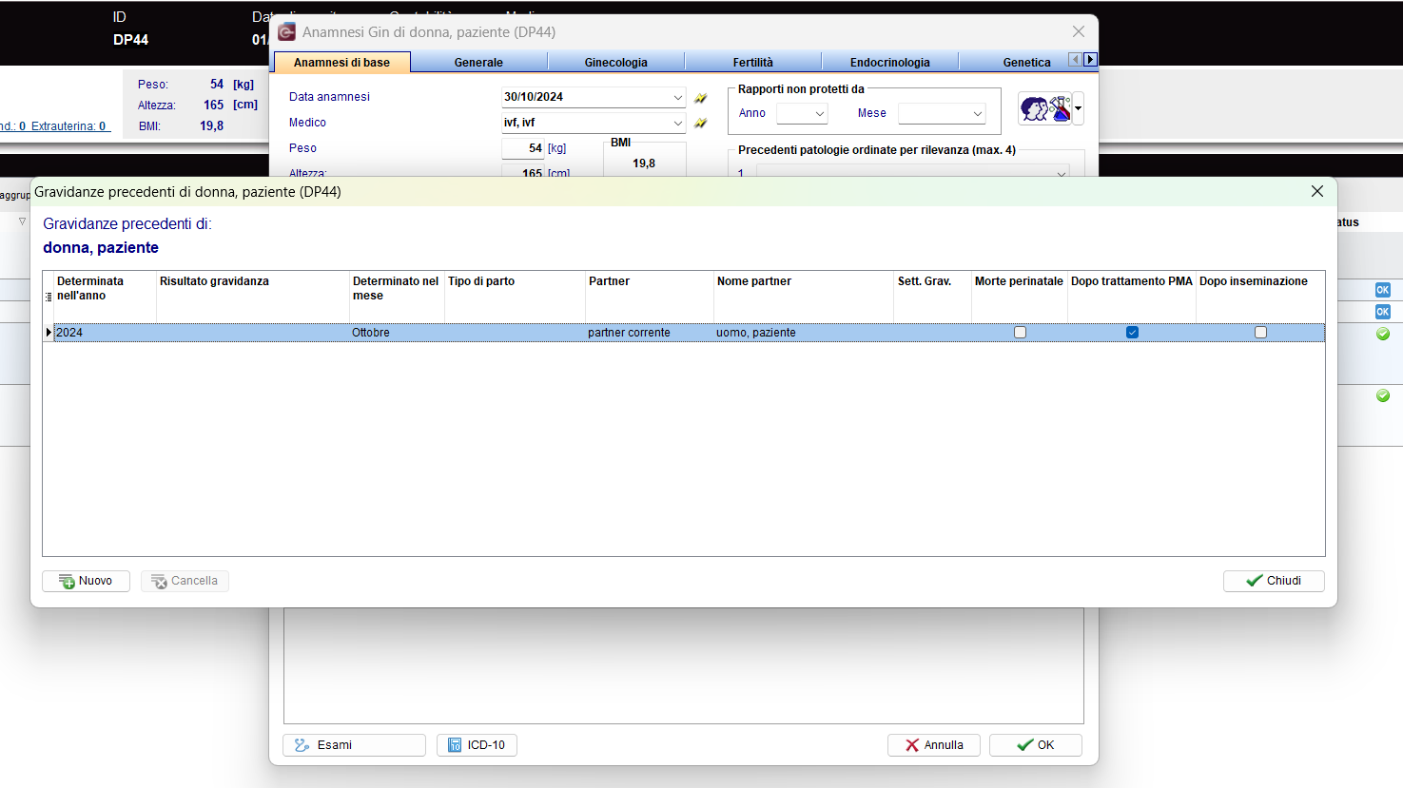Click the ICD-10 button
This screenshot has height=788, width=1403.
pos(477,745)
